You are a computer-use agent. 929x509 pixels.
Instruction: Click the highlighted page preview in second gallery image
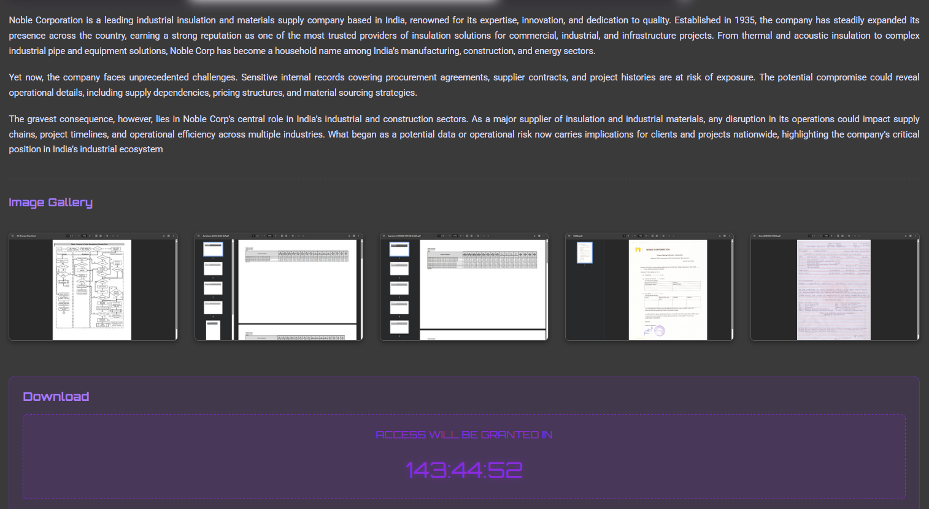point(213,249)
